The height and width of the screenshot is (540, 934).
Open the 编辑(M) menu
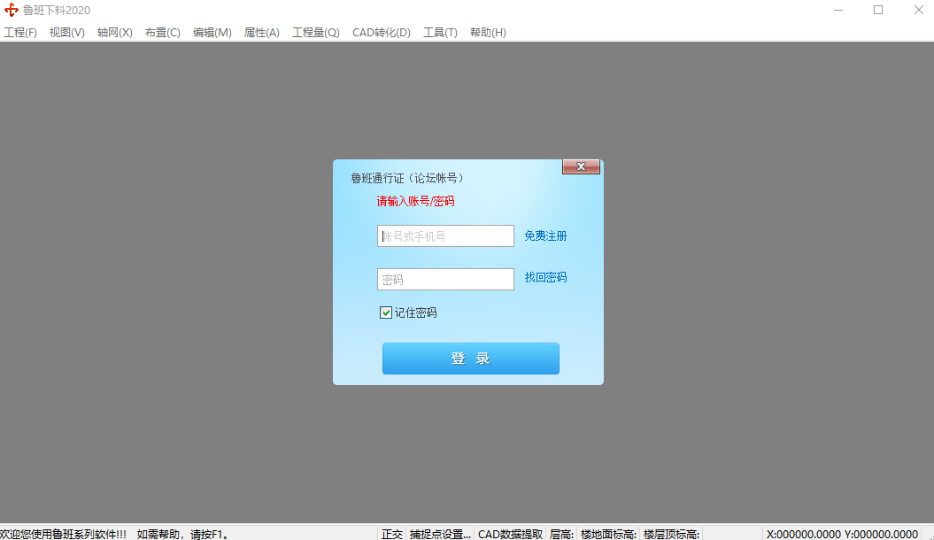[x=212, y=33]
